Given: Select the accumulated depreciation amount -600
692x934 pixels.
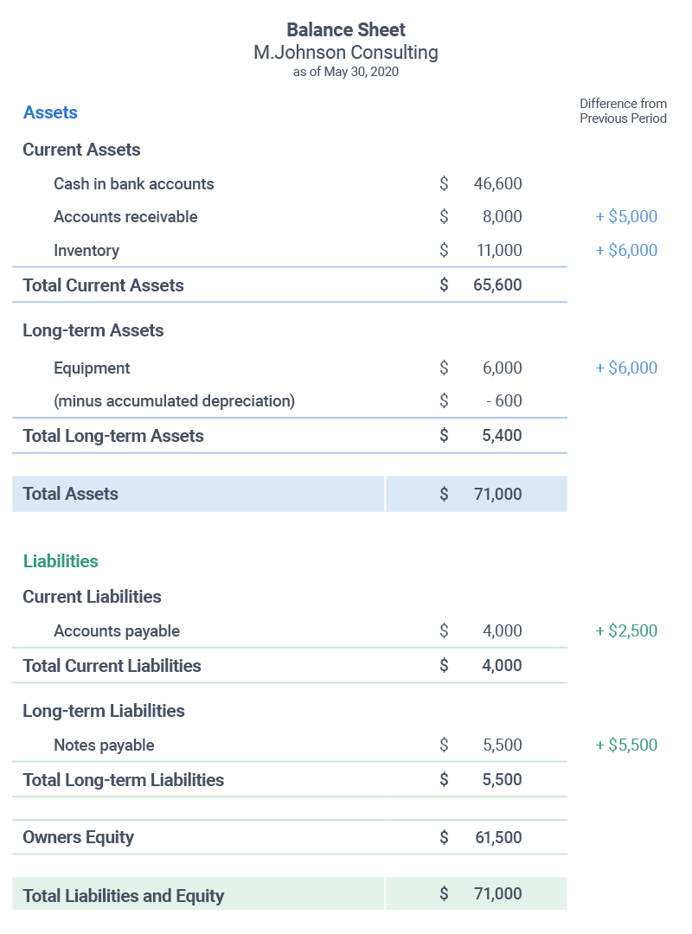Looking at the screenshot, I should point(503,401).
